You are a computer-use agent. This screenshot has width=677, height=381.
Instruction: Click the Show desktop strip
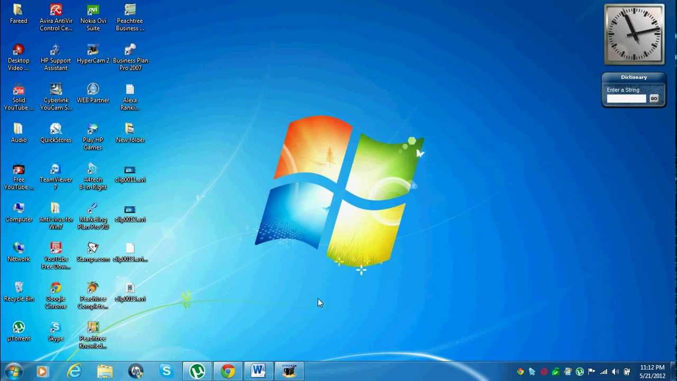click(x=673, y=371)
